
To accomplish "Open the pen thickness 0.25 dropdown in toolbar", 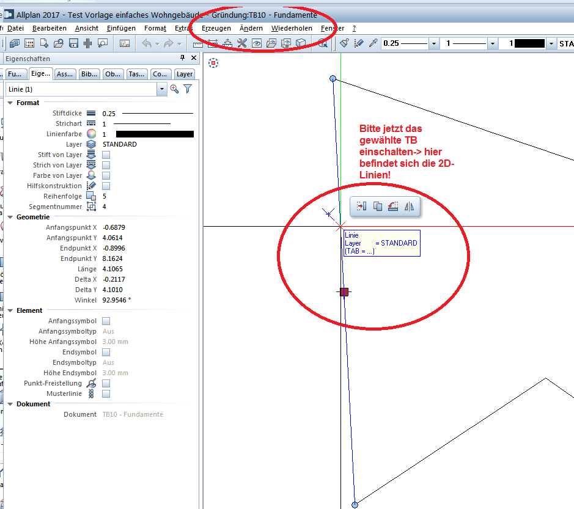I will [434, 44].
